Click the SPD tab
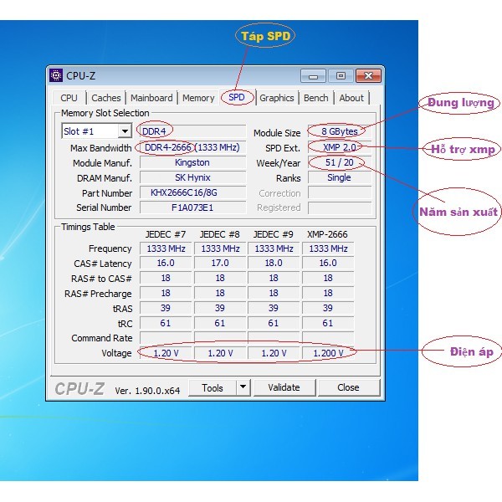The width and height of the screenshot is (502, 502). [237, 98]
